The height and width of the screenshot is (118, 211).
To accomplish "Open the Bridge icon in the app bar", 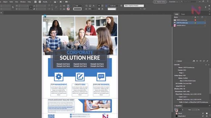I will (x=35, y=2).
